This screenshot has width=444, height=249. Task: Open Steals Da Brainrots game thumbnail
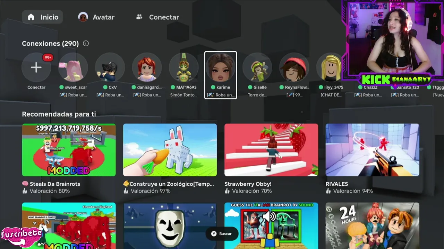[x=69, y=150]
